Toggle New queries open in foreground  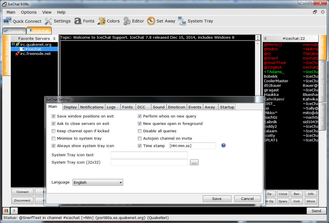140,123
